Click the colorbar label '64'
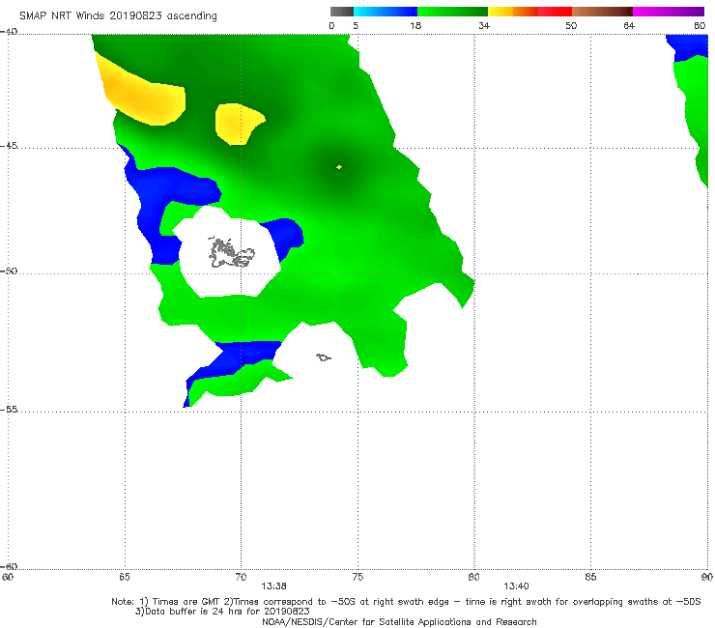Image resolution: width=715 pixels, height=628 pixels. point(629,26)
